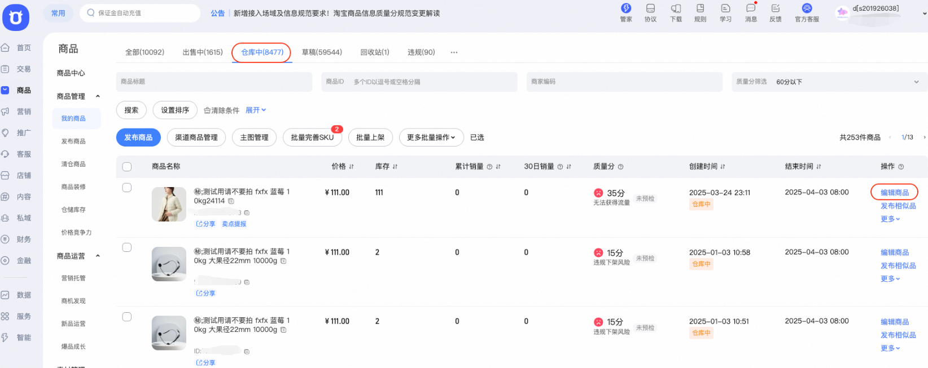This screenshot has width=928, height=368.
Task: Open the 规则 rules icon
Action: pyautogui.click(x=700, y=8)
